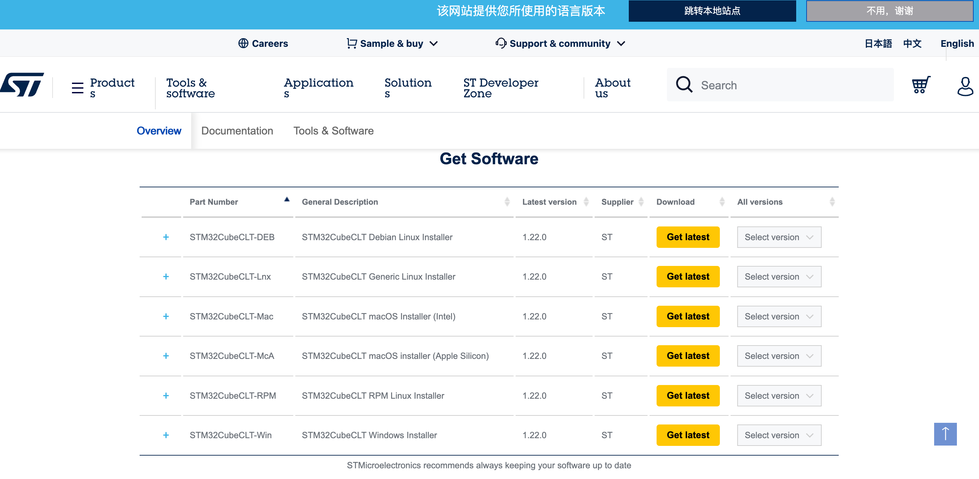Viewport: 979px width, 479px height.
Task: Click the STM32CubeCLT-Win part number
Action: 230,435
